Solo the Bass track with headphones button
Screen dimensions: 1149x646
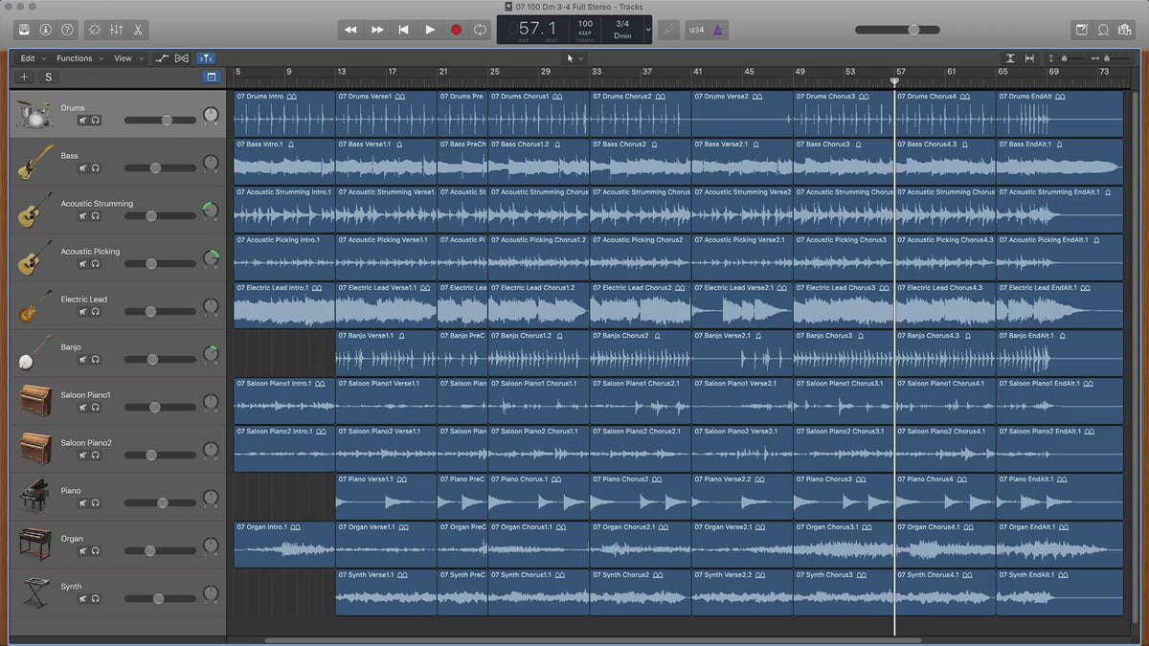pos(96,168)
